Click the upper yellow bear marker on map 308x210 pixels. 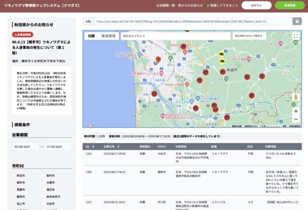point(221,54)
